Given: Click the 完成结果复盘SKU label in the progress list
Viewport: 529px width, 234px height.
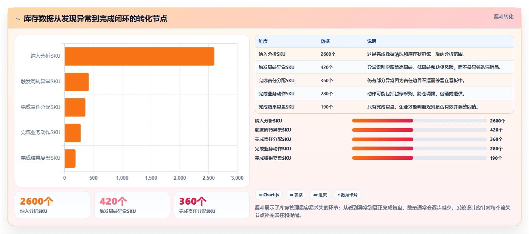Looking at the screenshot, I should click(273, 158).
